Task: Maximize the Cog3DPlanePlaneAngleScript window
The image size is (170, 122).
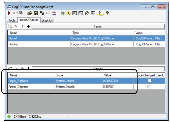Action: [x=153, y=7]
